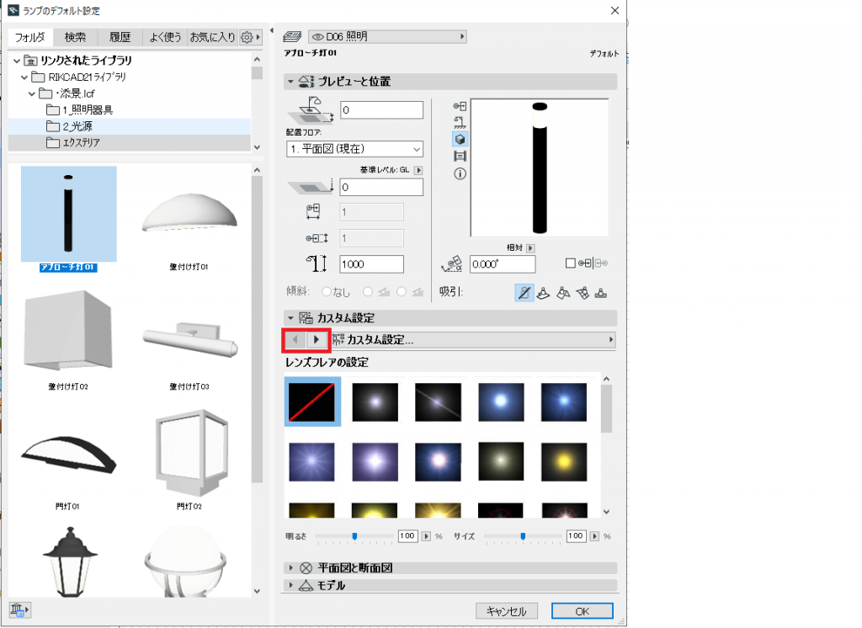Expand the 平面図と断面図 section
Image resolution: width=862 pixels, height=628 pixels.
291,568
